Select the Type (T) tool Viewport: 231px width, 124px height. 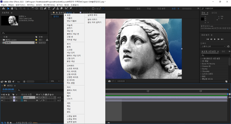(x=49, y=8)
